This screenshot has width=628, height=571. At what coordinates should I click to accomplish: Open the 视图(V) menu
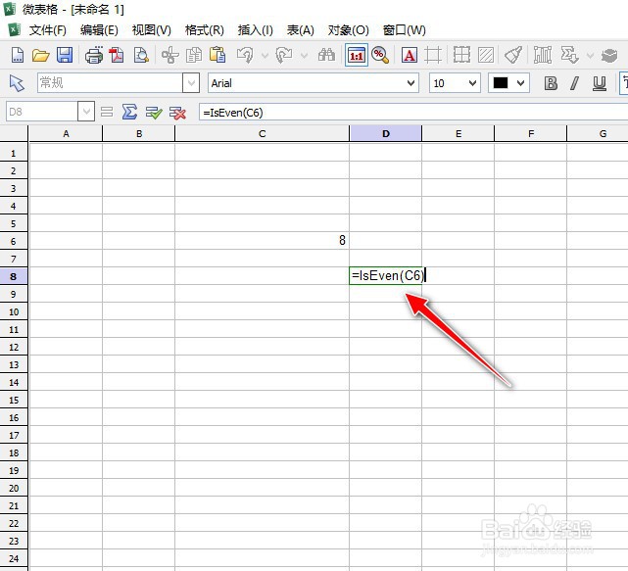152,30
